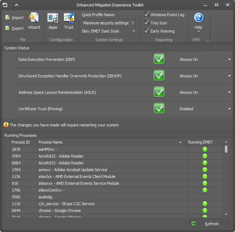Expand the Help dropdown arrow
The height and width of the screenshot is (232, 235).
(x=198, y=32)
